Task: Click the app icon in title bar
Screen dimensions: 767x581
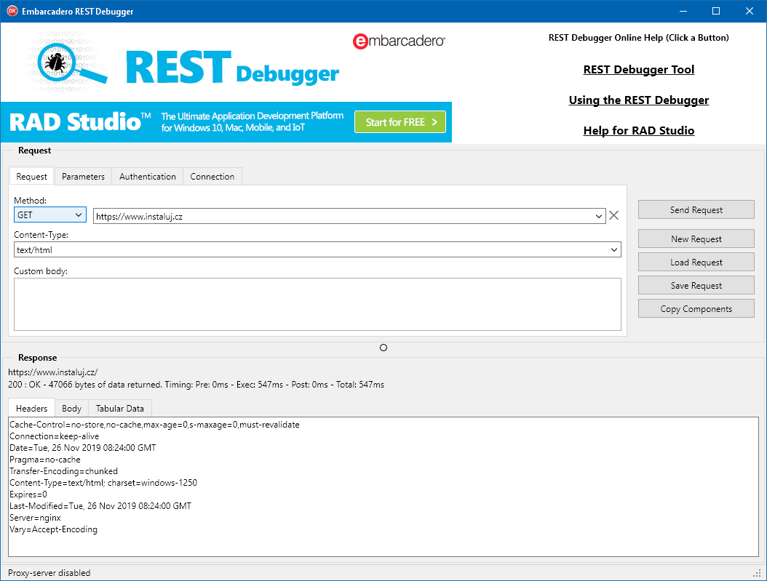Action: (x=12, y=12)
